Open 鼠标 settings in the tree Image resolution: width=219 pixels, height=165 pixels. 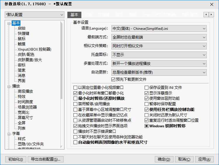(x=22, y=39)
